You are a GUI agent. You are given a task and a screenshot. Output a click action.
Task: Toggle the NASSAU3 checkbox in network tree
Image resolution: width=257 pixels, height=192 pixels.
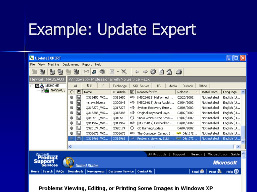point(43,90)
